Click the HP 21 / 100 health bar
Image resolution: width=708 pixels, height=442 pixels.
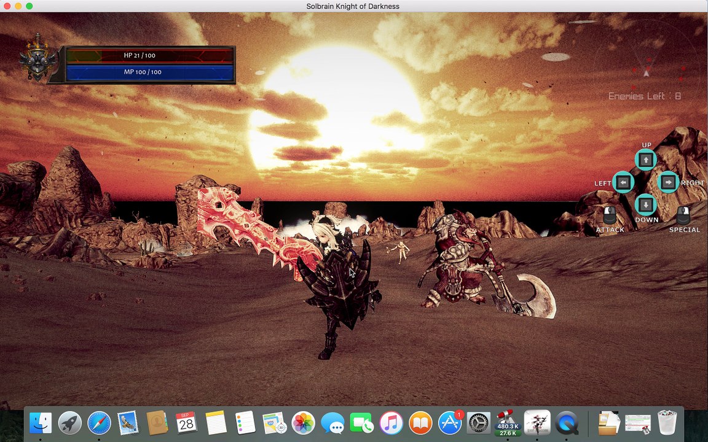coord(149,55)
